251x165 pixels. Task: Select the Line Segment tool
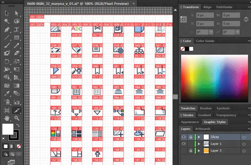click(7, 37)
